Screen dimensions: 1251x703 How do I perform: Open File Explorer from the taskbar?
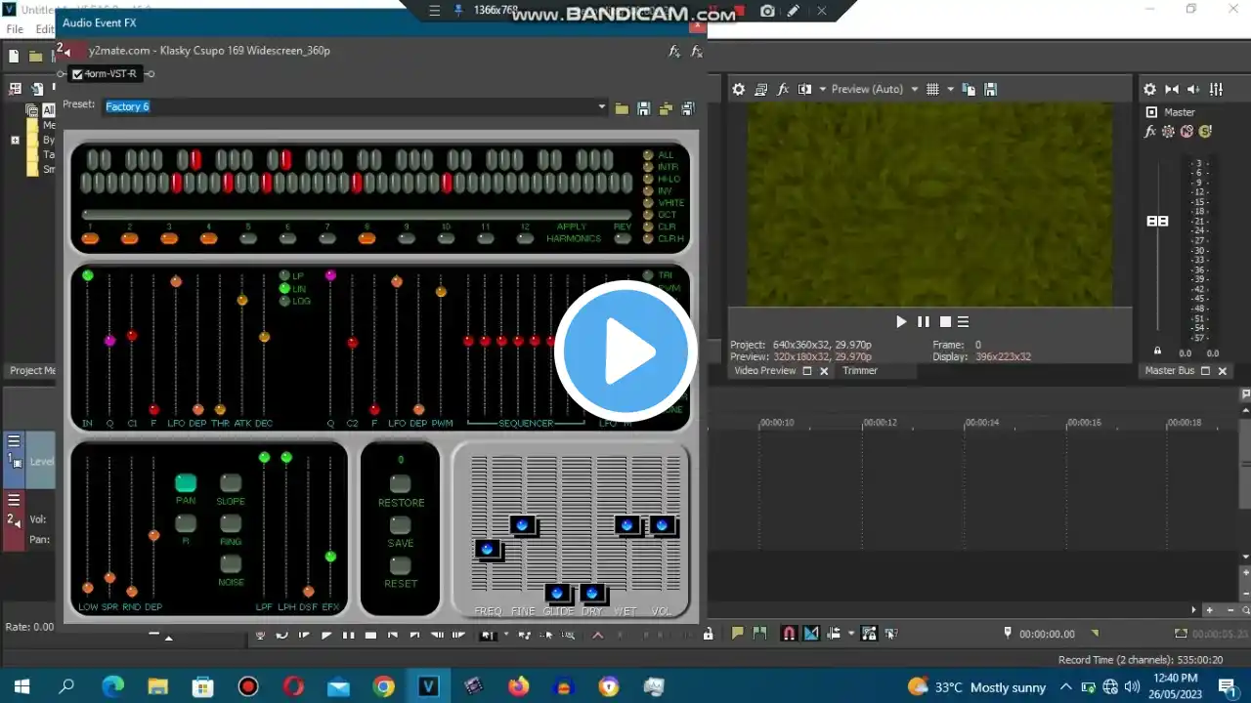157,686
